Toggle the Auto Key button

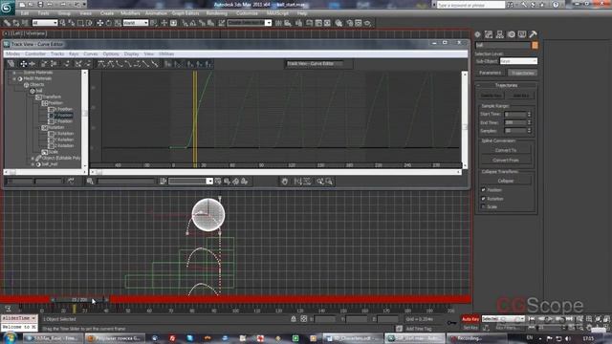click(470, 319)
